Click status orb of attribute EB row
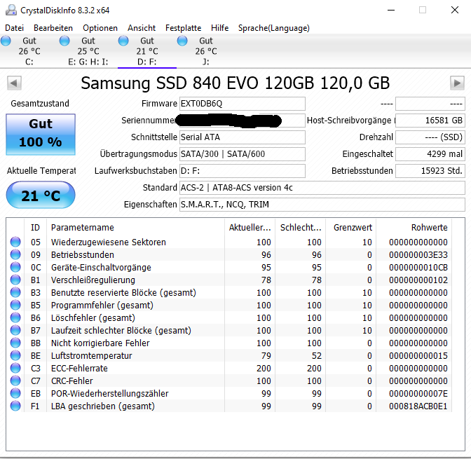Viewport: 471px width, 459px height. click(15, 393)
